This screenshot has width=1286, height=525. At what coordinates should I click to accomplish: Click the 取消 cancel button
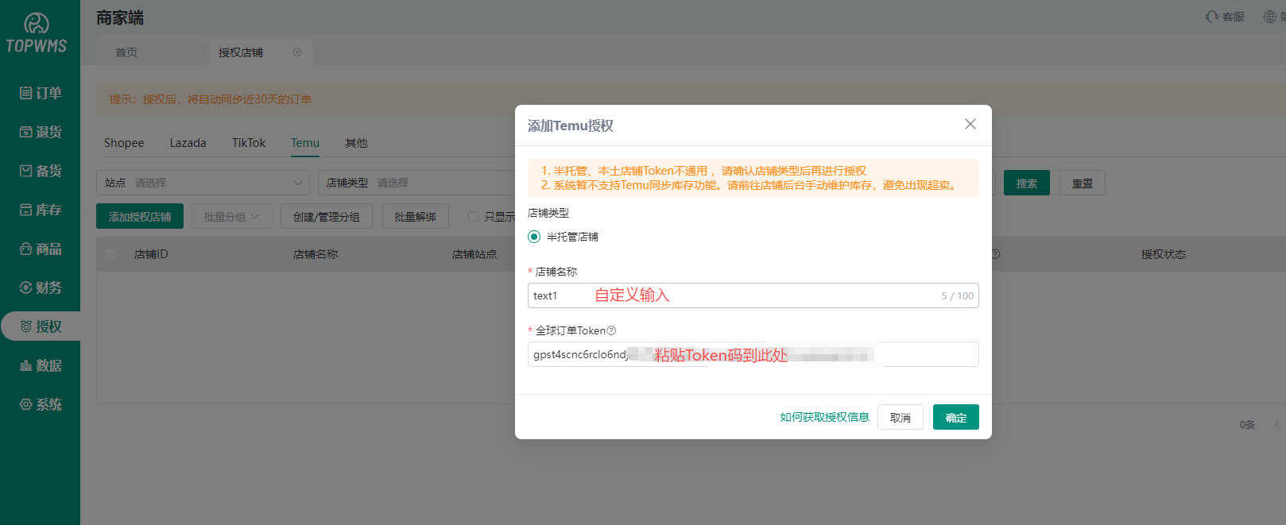pos(901,417)
